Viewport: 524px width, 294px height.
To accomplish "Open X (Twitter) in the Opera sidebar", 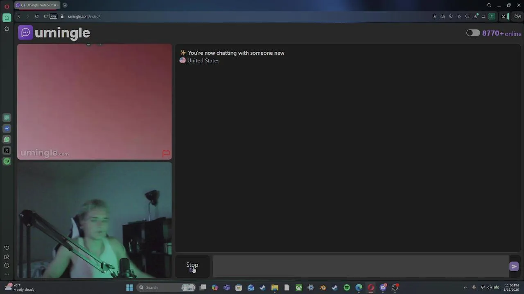I will (7, 150).
